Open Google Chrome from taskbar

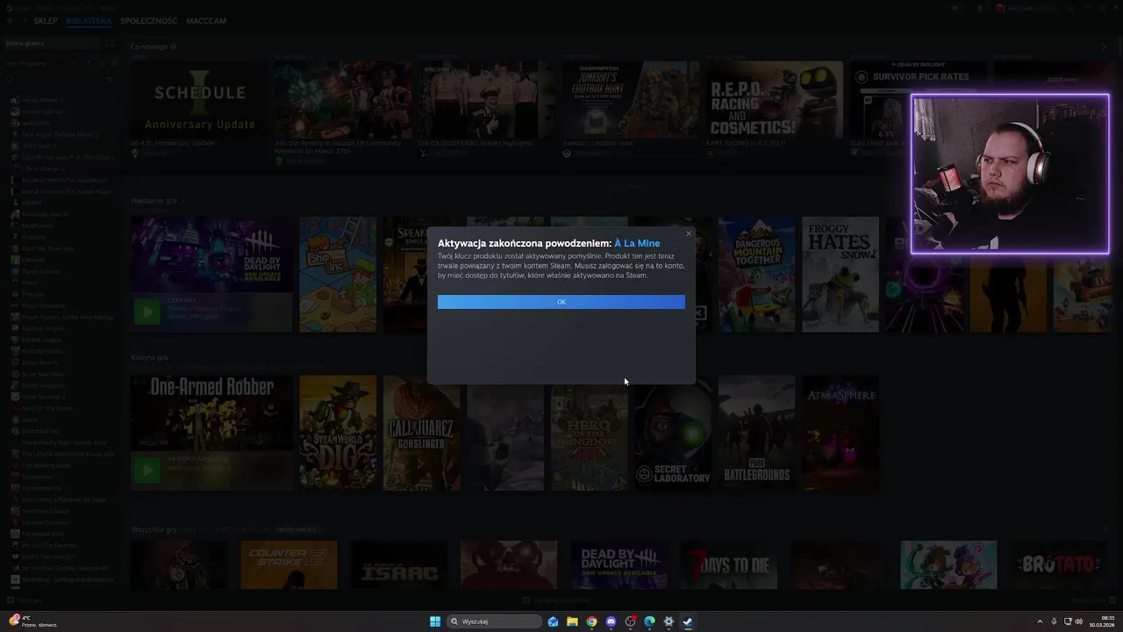pos(591,621)
